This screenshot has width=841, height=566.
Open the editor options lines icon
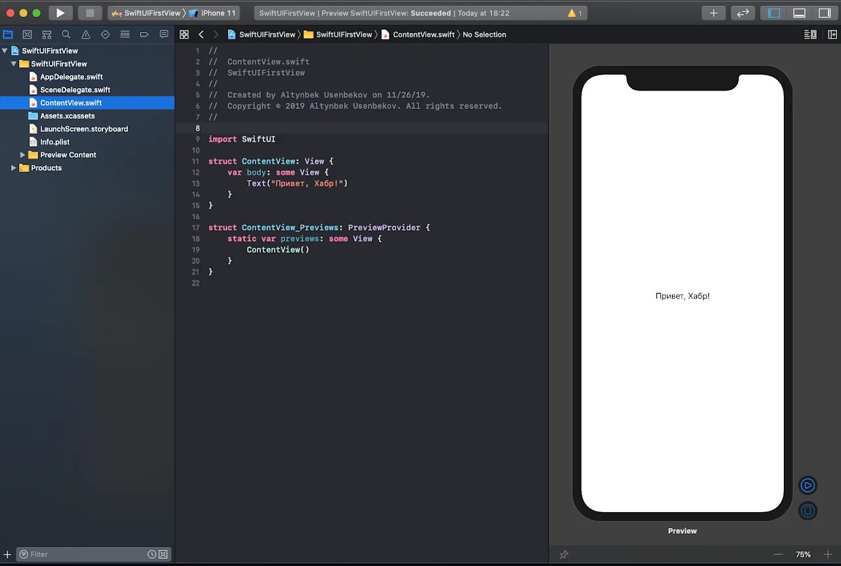[x=810, y=34]
